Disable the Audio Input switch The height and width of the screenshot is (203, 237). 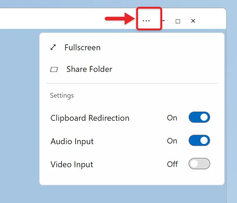click(x=199, y=140)
